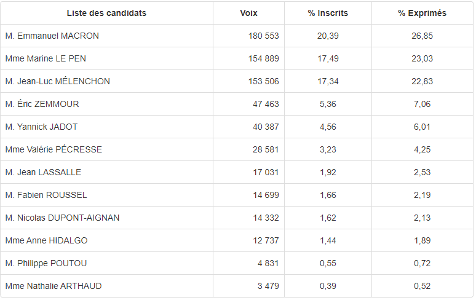Click M. Nicolas DUPONT-AIGNAN in the list
The height and width of the screenshot is (300, 476).
62,218
